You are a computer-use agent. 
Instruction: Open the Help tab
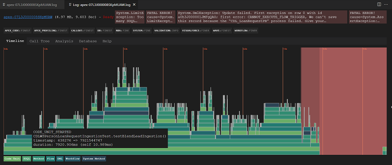pos(107,41)
